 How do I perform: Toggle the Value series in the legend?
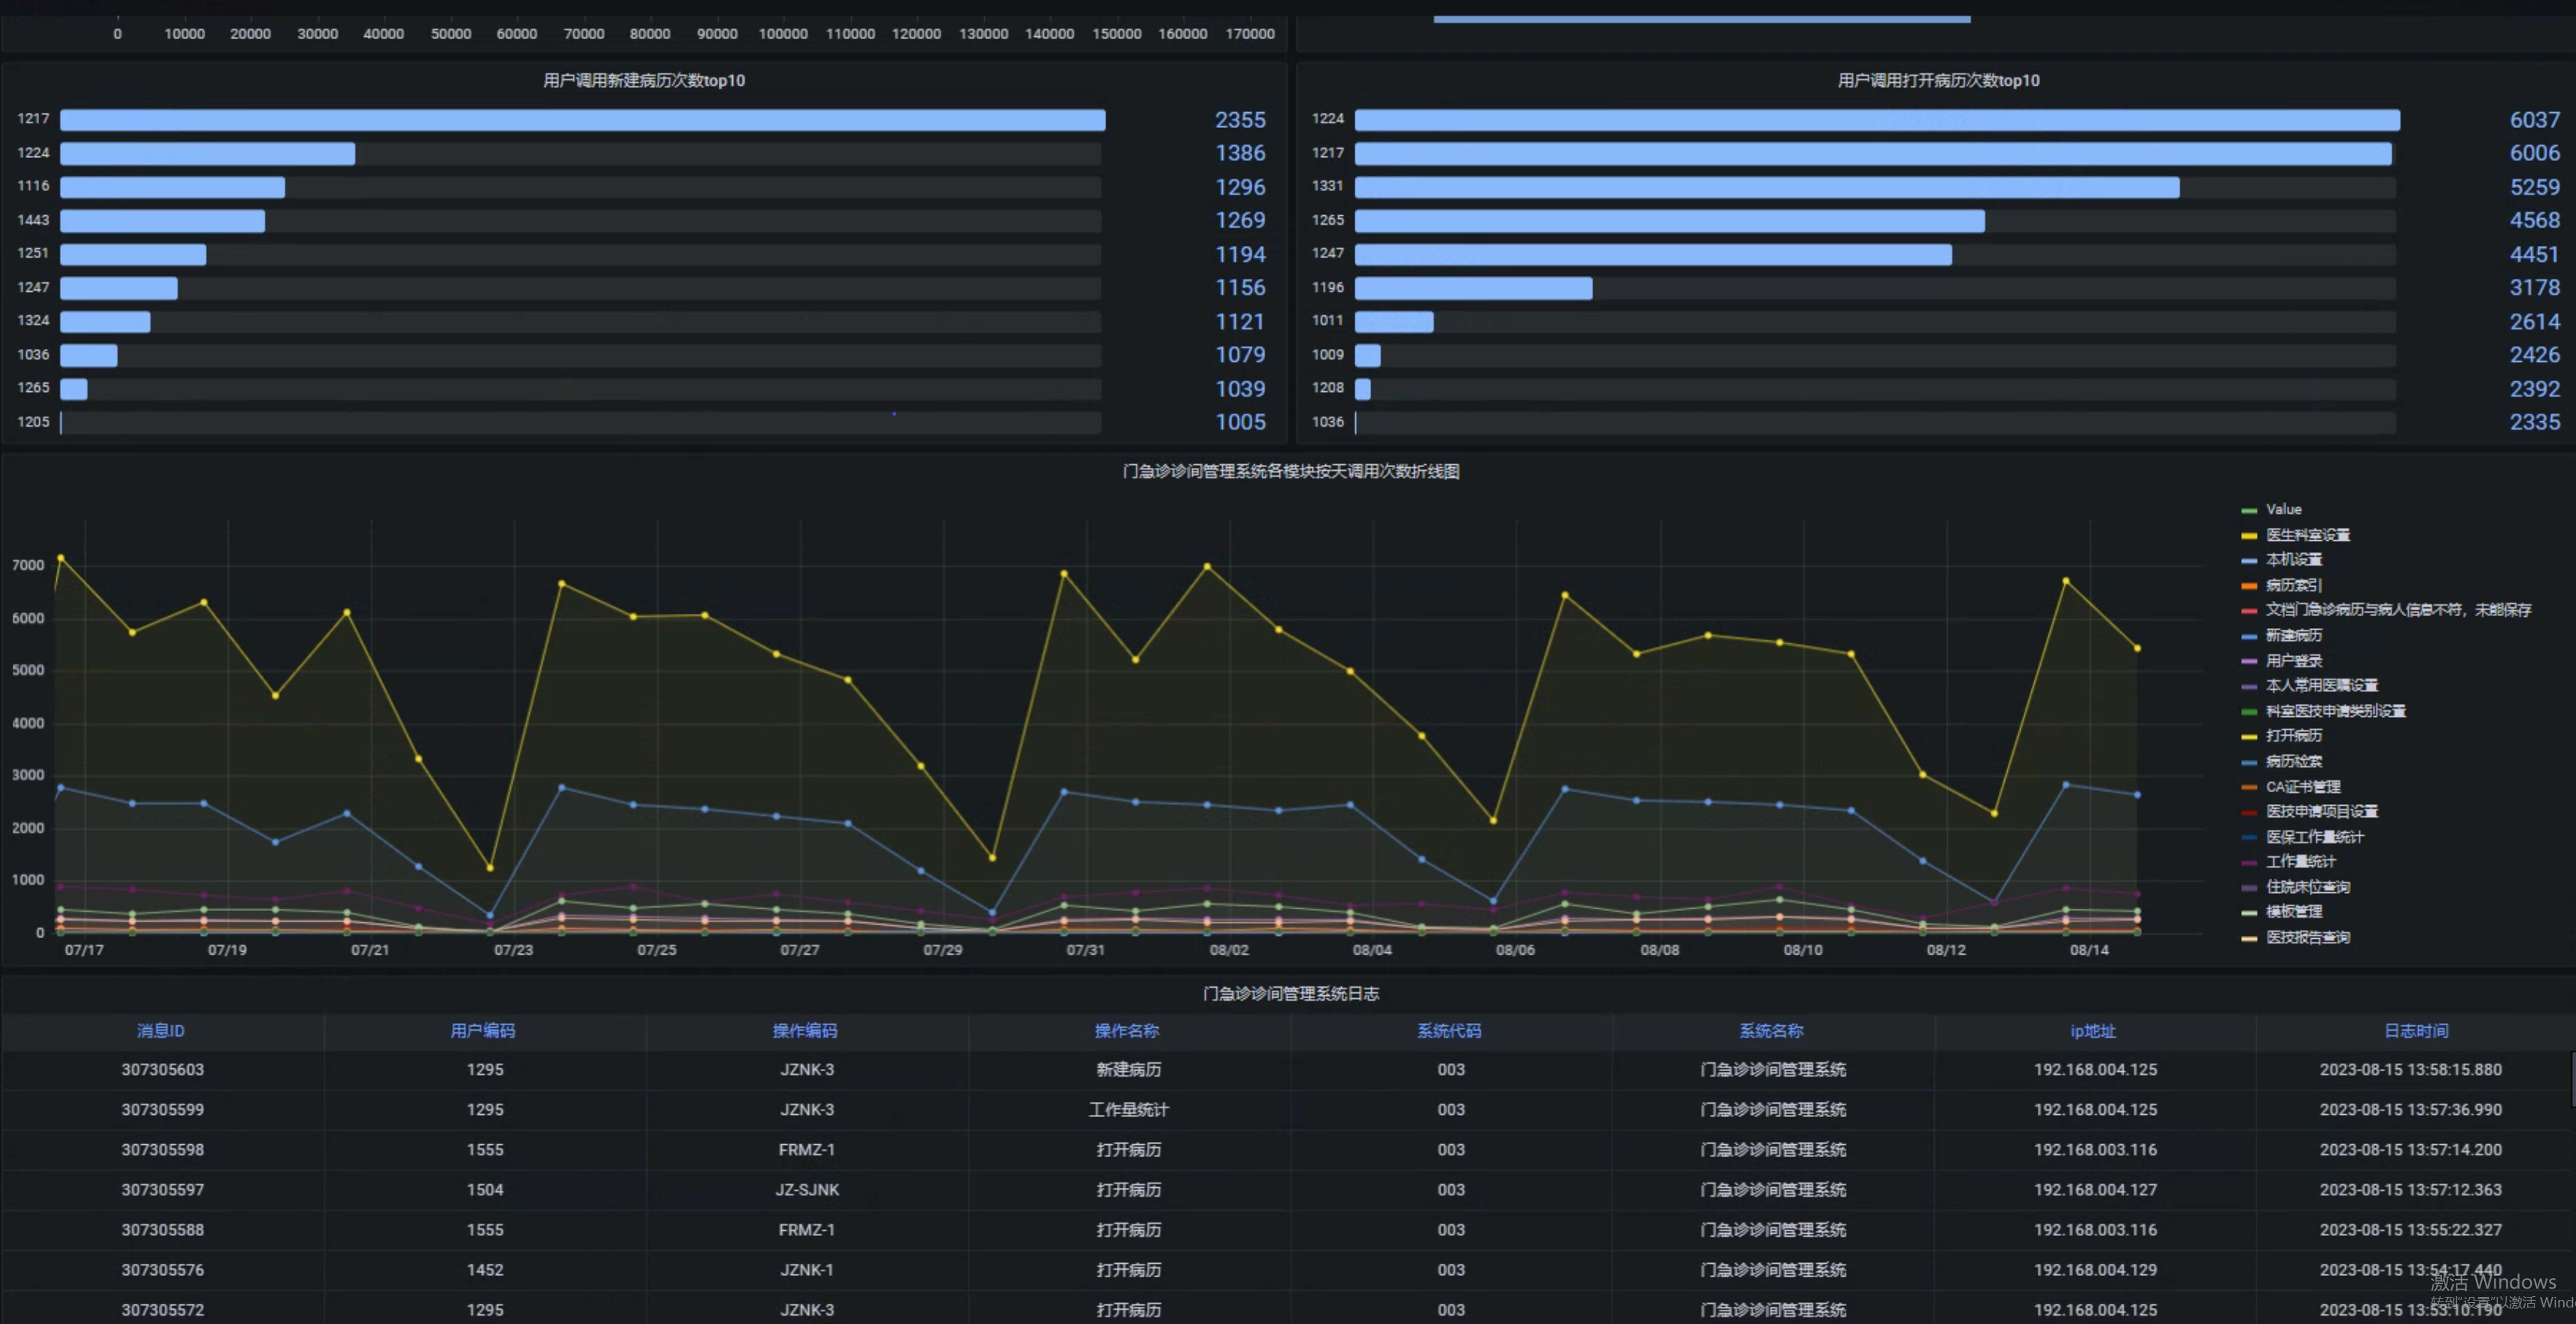tap(2283, 509)
